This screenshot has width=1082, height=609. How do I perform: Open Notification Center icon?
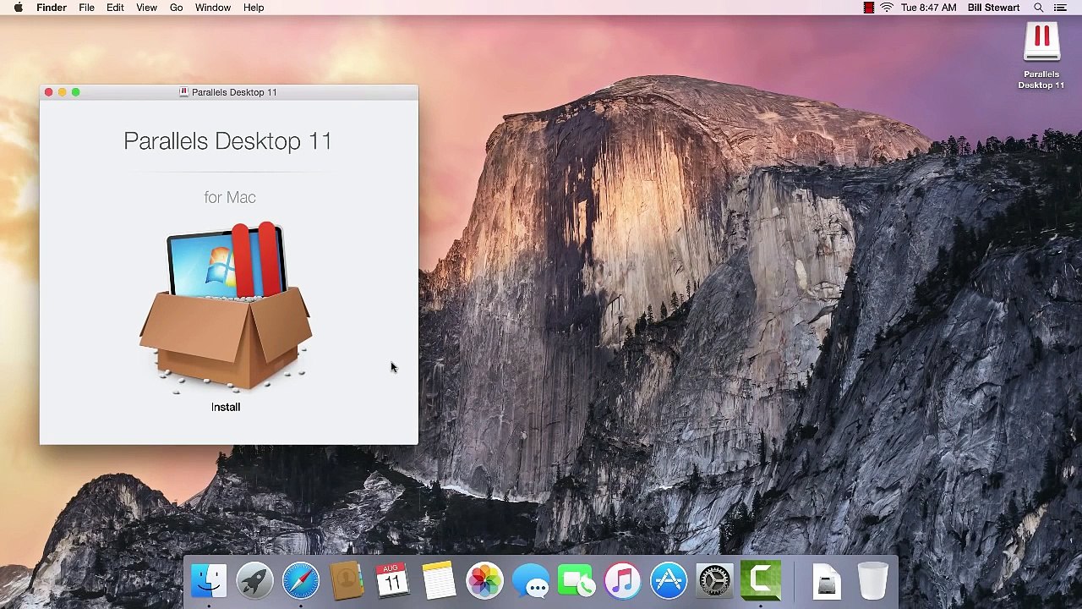(1060, 8)
